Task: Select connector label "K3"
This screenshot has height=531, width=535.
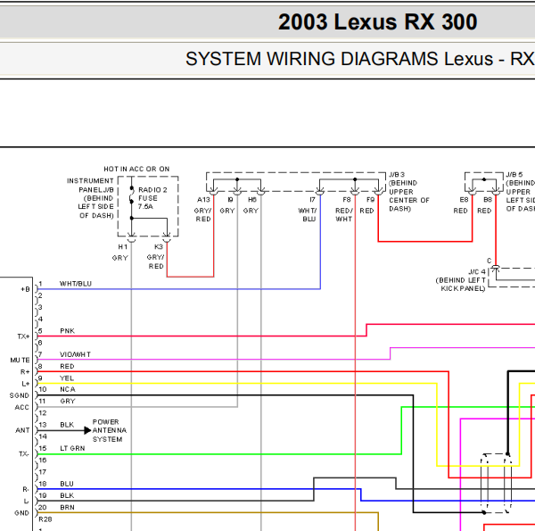Action: coord(159,247)
